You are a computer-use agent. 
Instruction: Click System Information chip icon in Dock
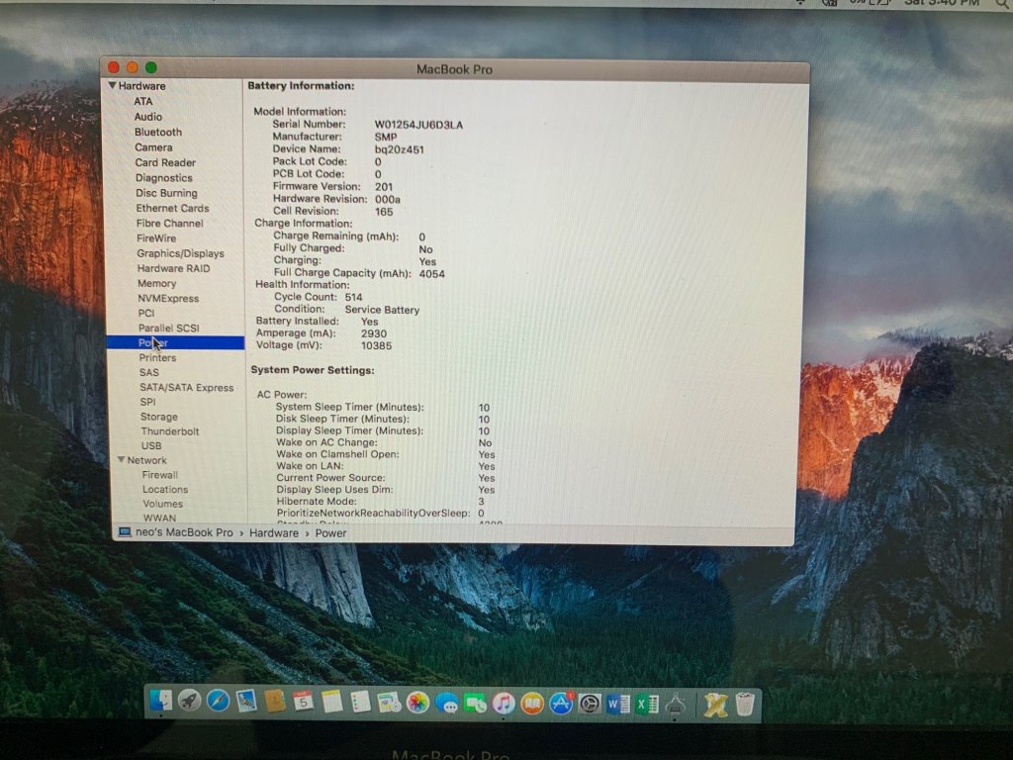click(x=675, y=705)
